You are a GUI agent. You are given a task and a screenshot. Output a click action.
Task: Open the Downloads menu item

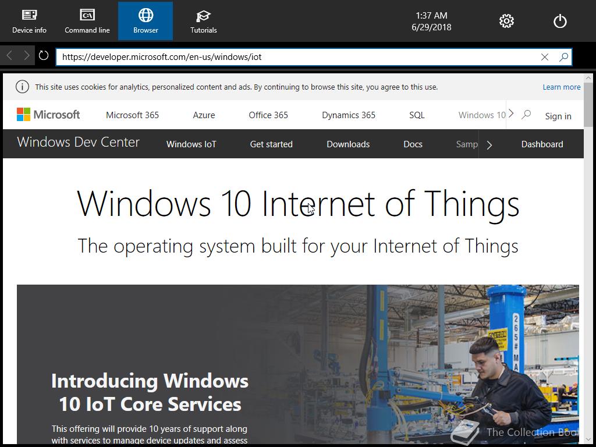point(348,144)
